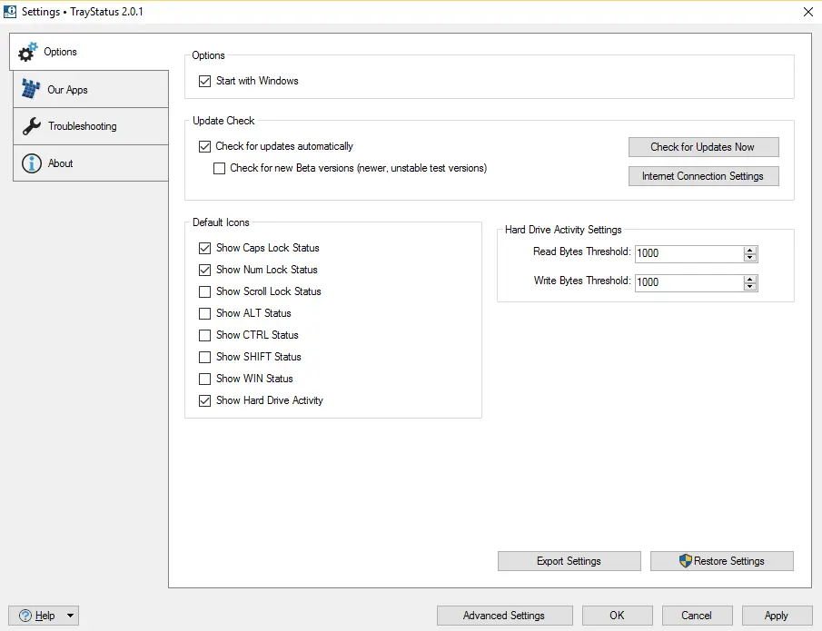The width and height of the screenshot is (822, 631).
Task: Click the Our Apps grid icon
Action: point(31,89)
